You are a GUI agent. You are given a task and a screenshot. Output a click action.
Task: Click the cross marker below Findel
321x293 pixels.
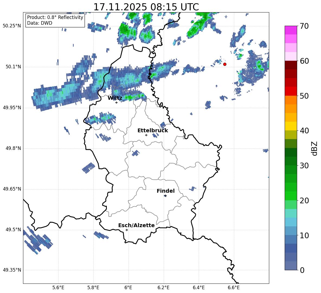coord(165,196)
